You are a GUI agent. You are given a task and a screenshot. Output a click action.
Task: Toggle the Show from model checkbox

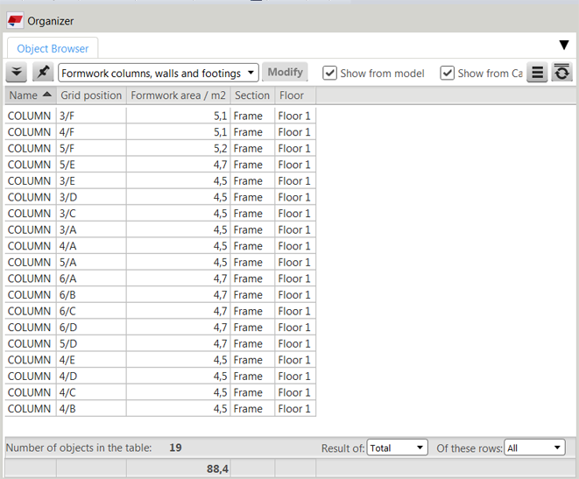[x=330, y=74]
